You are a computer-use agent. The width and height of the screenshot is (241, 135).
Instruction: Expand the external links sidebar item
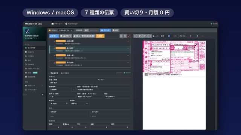coord(34,85)
